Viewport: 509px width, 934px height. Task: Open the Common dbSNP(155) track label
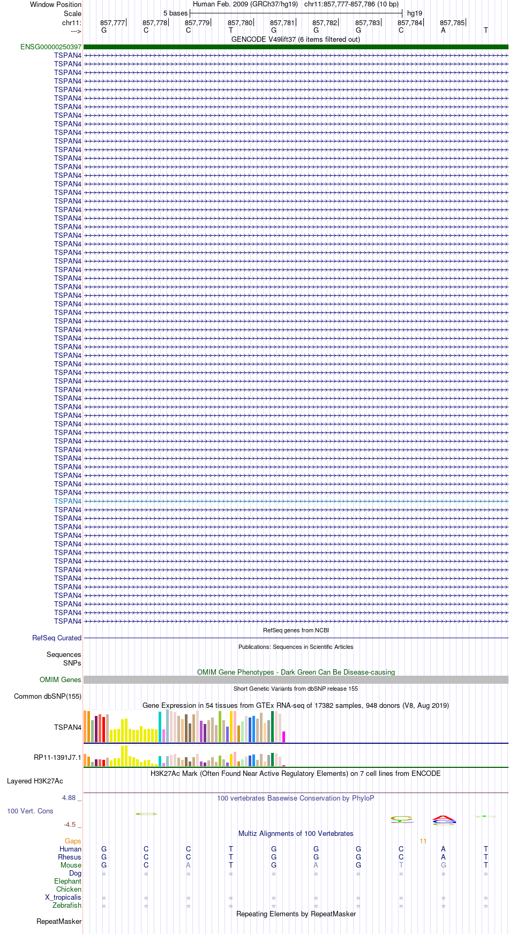(48, 697)
